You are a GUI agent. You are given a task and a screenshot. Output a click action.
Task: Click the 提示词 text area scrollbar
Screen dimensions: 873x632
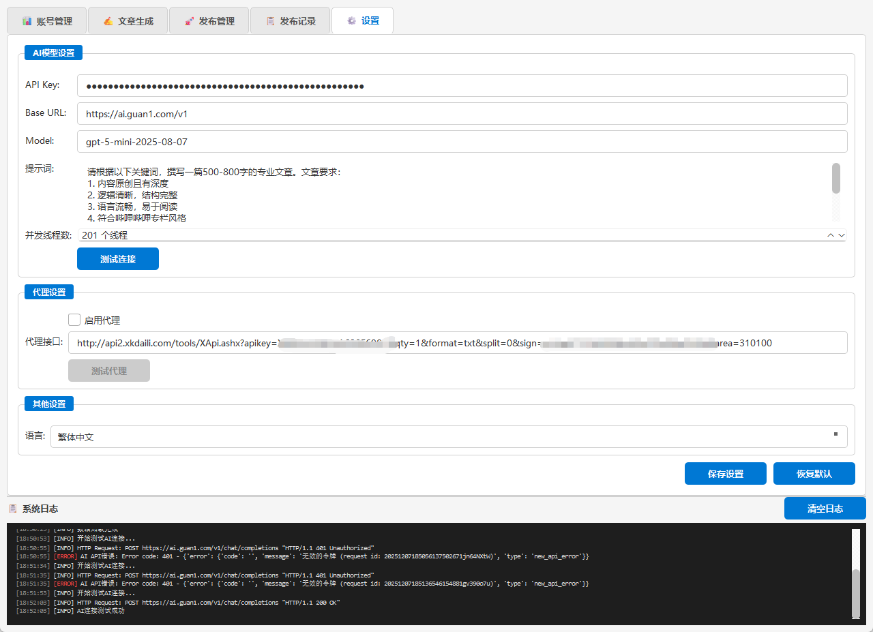point(836,179)
